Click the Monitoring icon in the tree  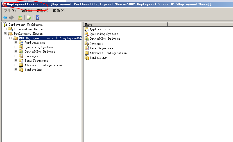click(21, 69)
